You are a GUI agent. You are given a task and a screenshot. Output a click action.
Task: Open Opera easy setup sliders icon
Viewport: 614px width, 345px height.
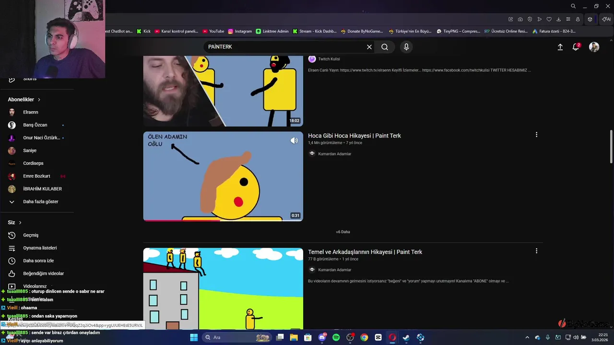pos(568,19)
